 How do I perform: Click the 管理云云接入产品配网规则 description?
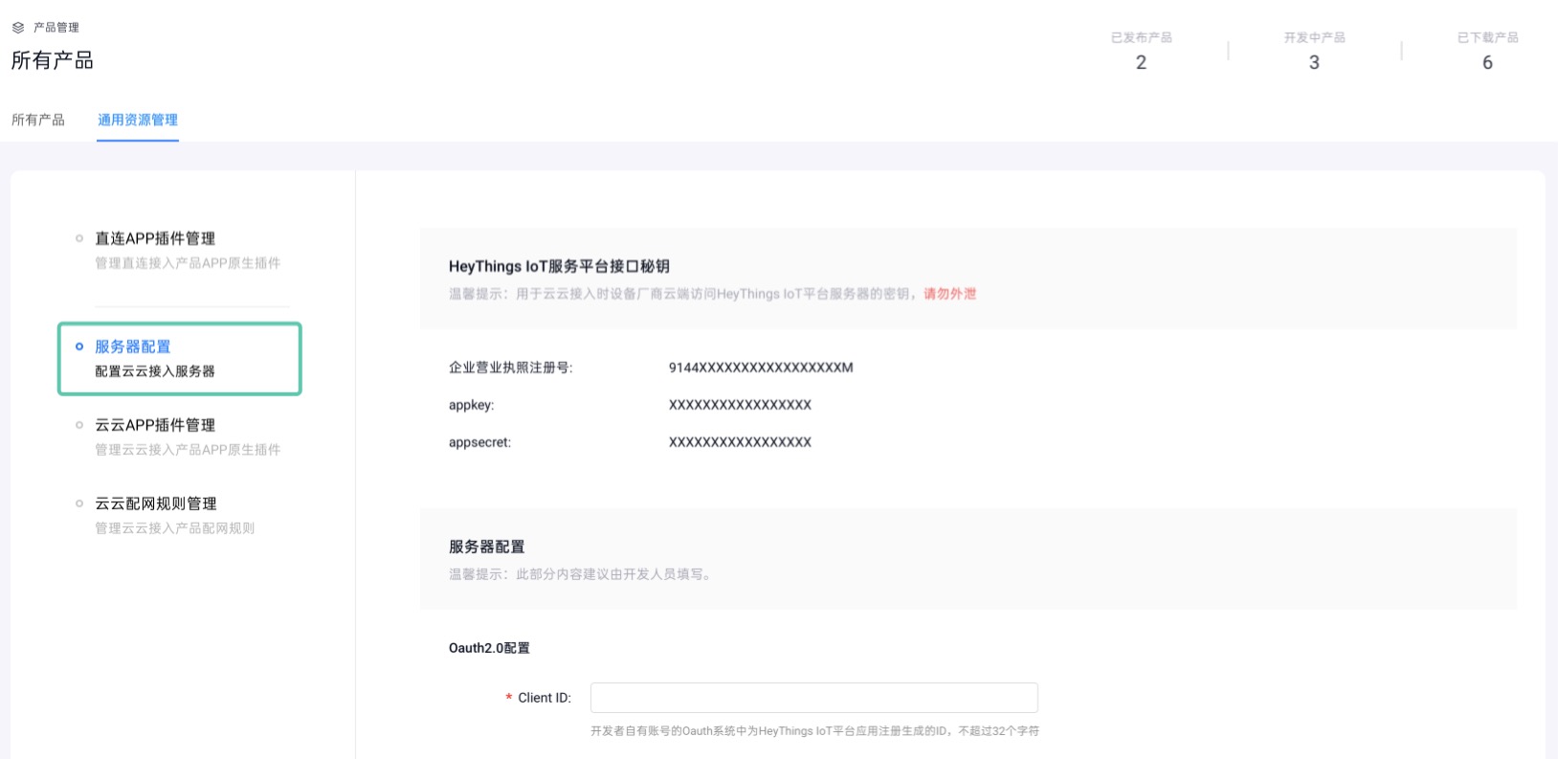coord(174,528)
